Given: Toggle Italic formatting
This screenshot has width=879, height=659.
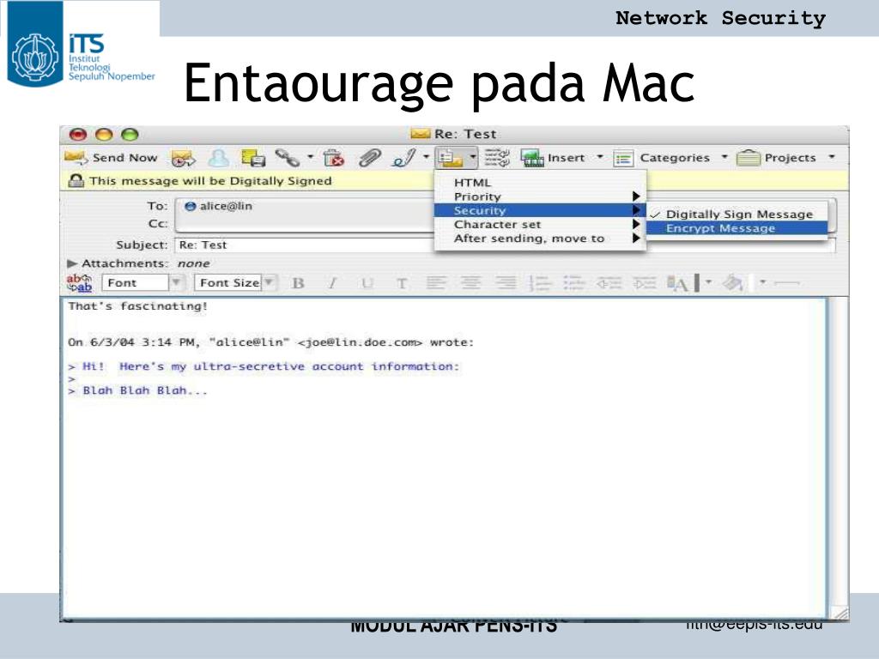Looking at the screenshot, I should [332, 283].
